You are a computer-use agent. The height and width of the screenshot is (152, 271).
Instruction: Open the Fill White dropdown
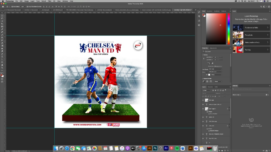[x=216, y=75]
